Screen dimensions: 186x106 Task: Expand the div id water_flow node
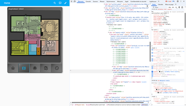pyautogui.click(x=104, y=8)
